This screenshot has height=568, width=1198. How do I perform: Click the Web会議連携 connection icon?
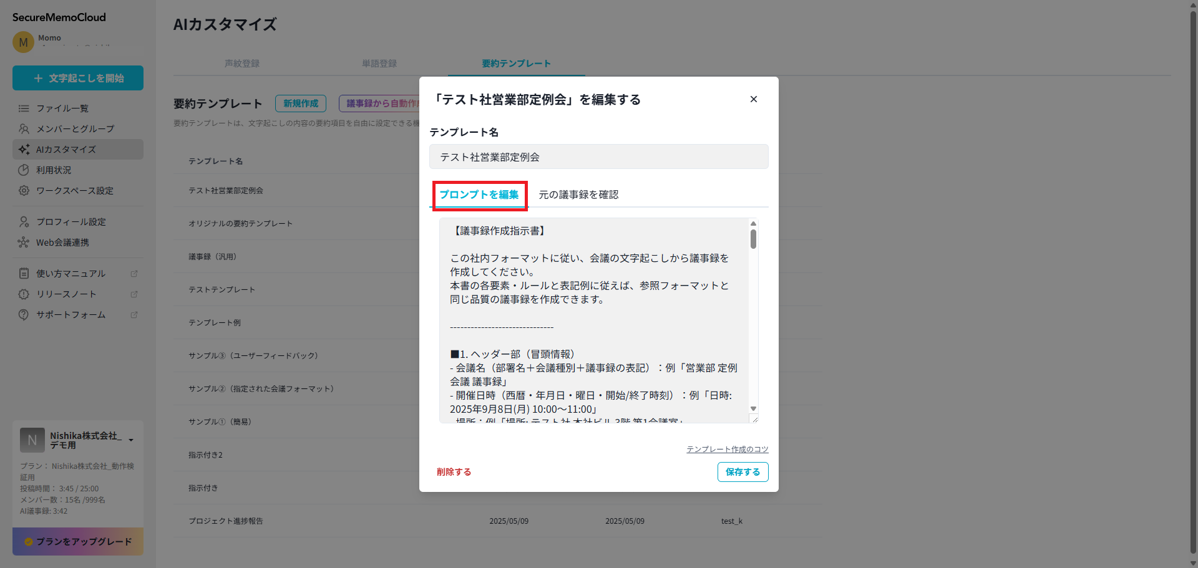pyautogui.click(x=23, y=242)
